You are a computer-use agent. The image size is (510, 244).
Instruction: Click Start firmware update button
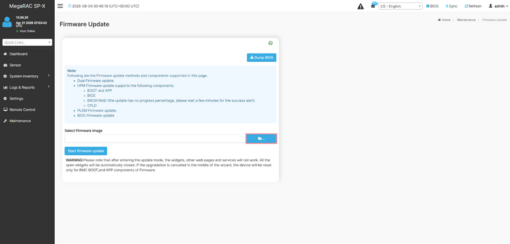(86, 151)
